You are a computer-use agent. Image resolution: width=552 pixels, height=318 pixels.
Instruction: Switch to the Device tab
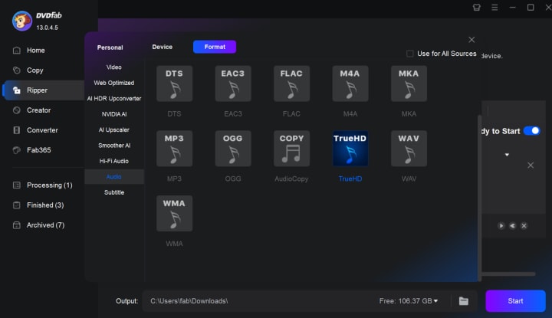click(x=163, y=47)
